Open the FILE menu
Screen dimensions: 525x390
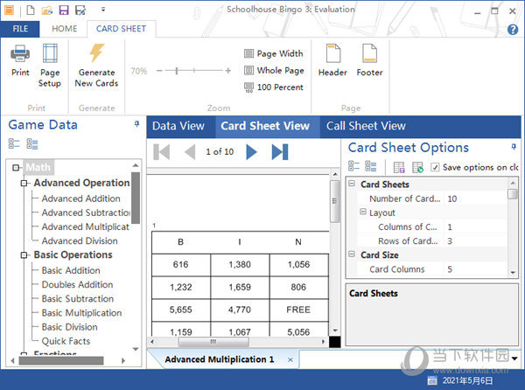(20, 29)
